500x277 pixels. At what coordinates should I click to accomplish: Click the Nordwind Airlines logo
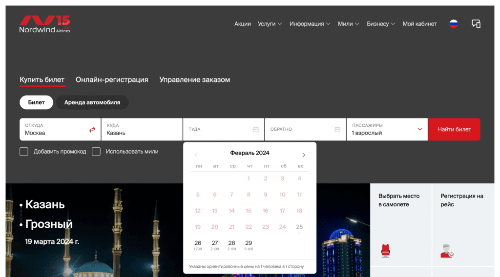(44, 24)
